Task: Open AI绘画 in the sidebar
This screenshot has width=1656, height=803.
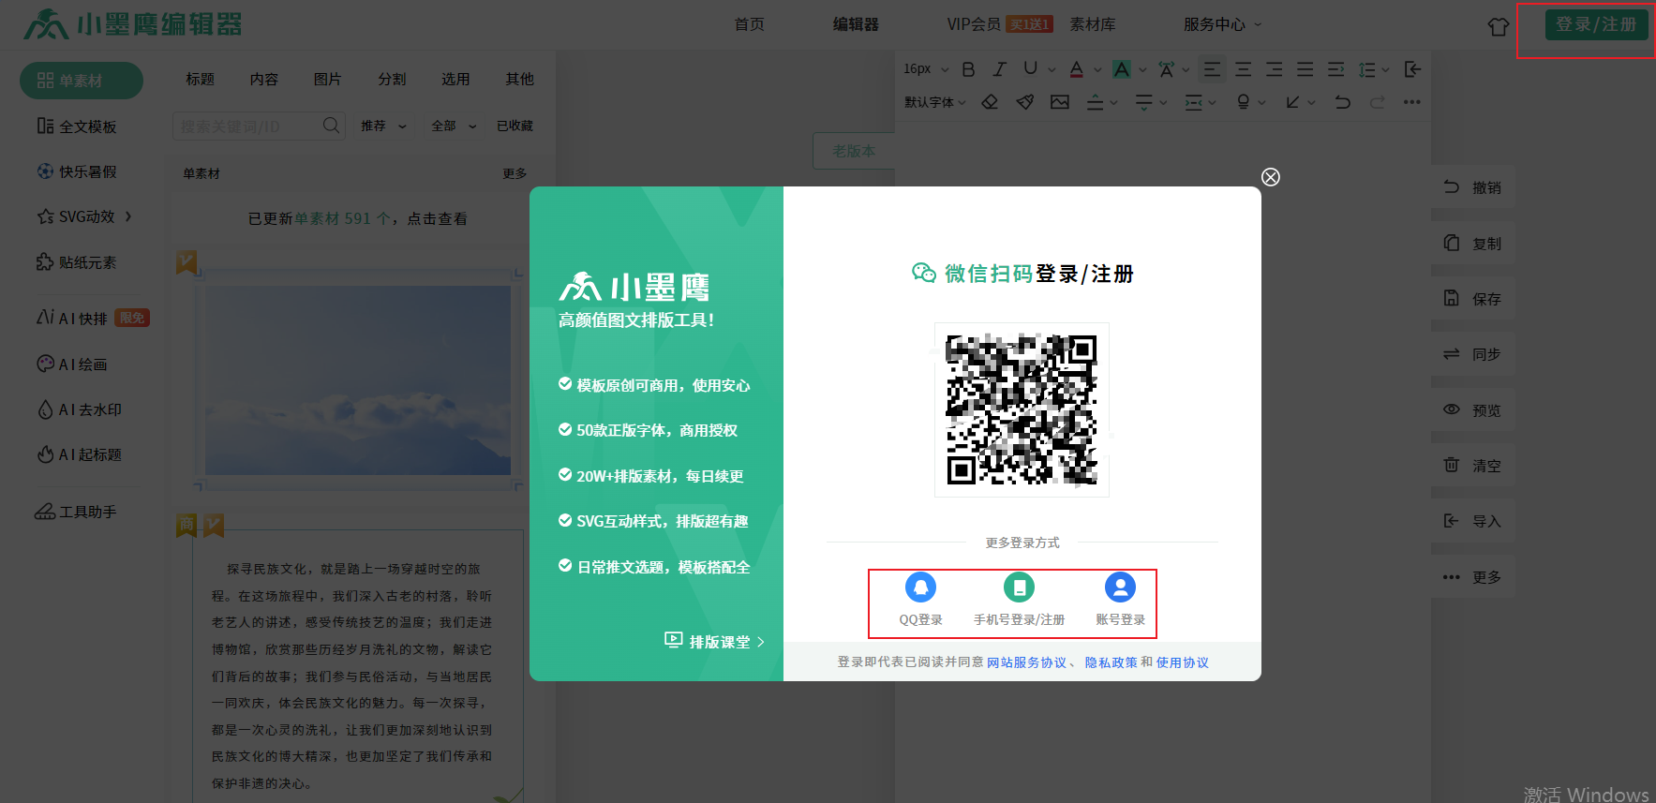Action: click(72, 364)
